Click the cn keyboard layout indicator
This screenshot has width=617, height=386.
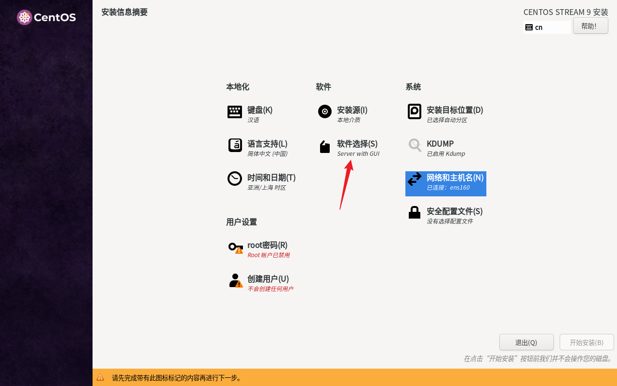tap(538, 28)
